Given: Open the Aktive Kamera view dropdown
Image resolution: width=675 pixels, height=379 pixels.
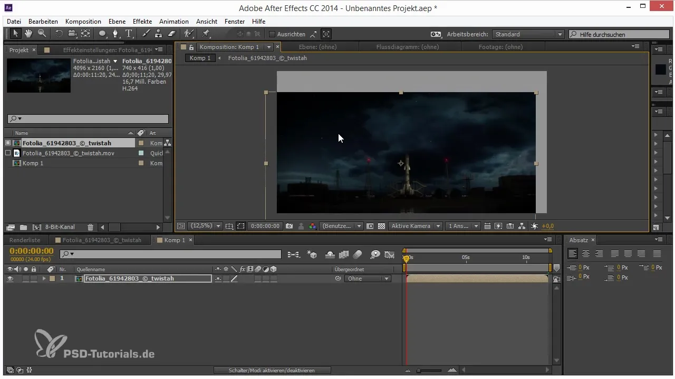Looking at the screenshot, I should click(x=416, y=226).
